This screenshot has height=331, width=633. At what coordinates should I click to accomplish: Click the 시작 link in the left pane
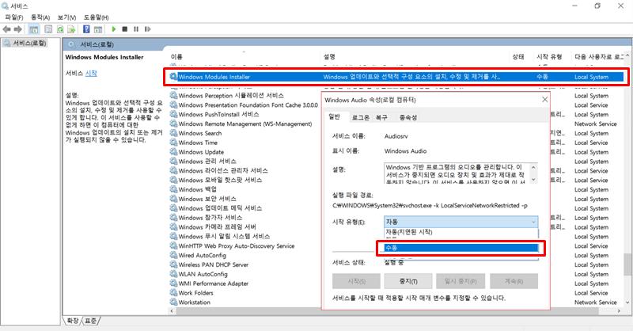(91, 73)
